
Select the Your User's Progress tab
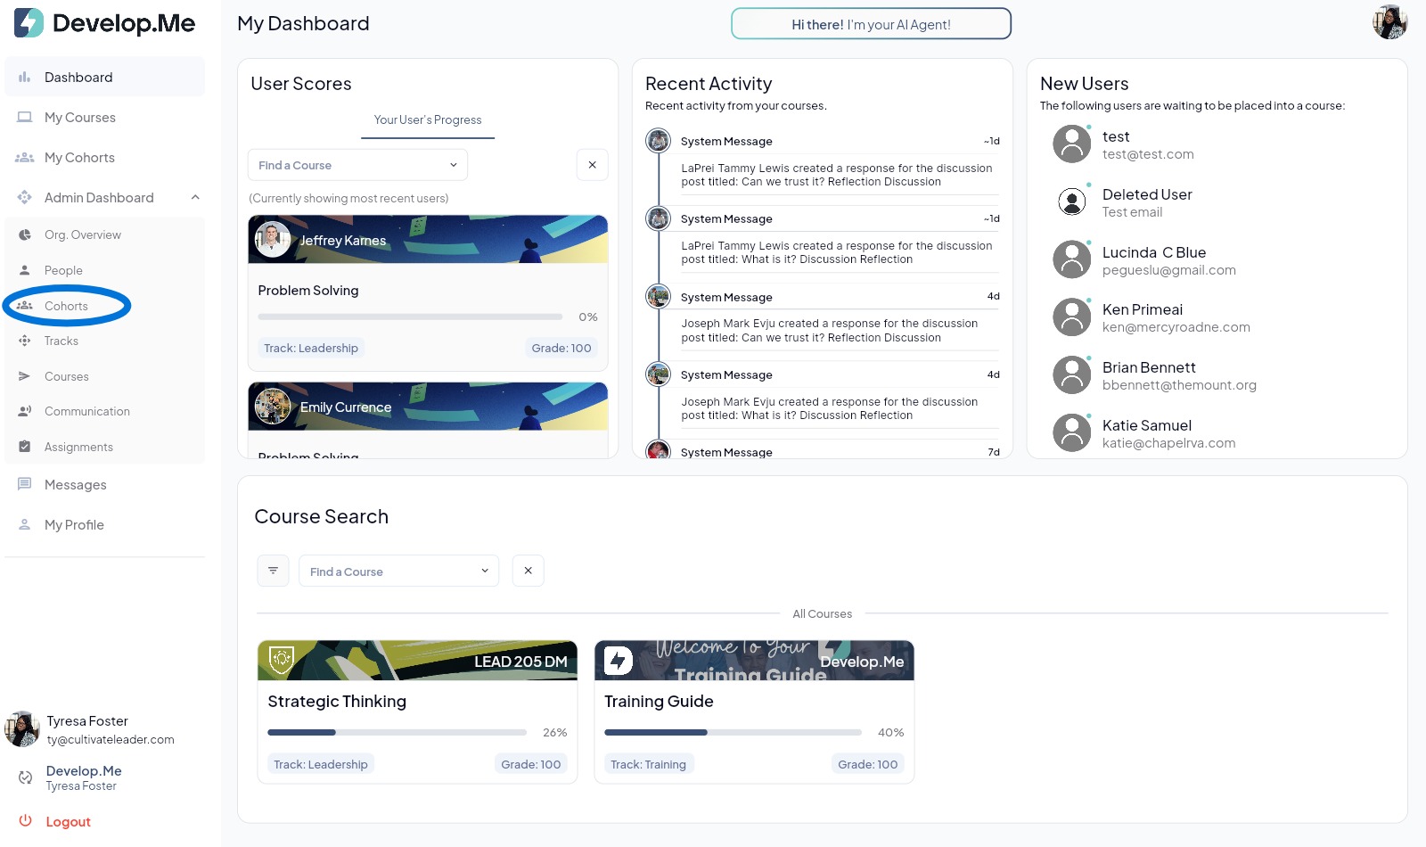pos(428,120)
